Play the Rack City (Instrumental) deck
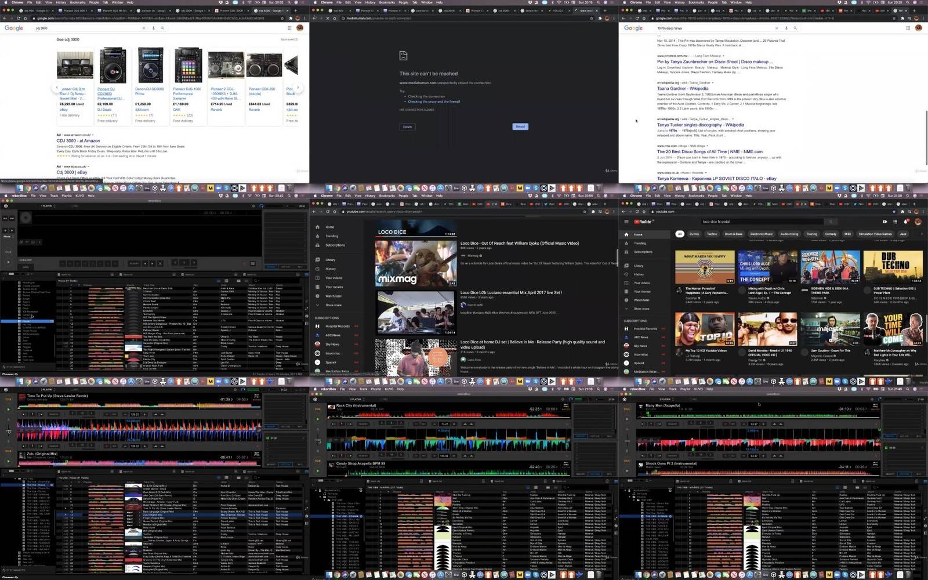The width and height of the screenshot is (928, 580). [x=318, y=419]
